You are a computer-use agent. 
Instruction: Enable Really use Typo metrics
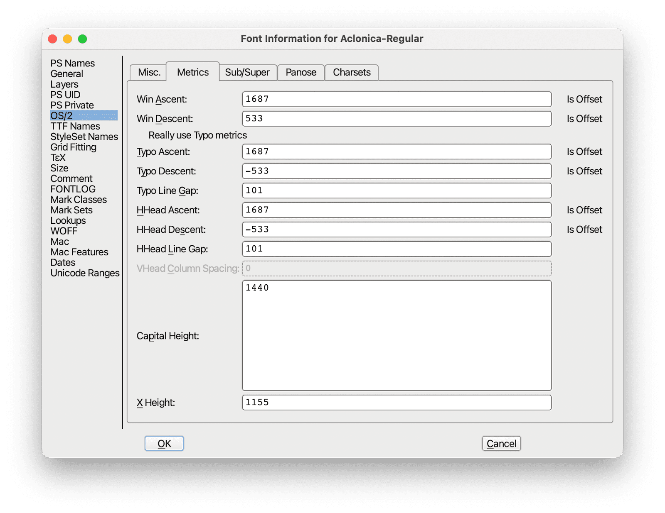(x=197, y=135)
